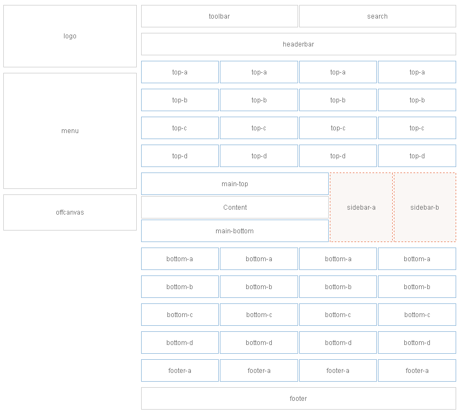Select the sidebar-b dashed box
This screenshot has width=460, height=414.
tap(425, 208)
